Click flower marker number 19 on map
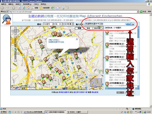Image resolution: width=152 pixels, height=114 pixels. (x=40, y=42)
